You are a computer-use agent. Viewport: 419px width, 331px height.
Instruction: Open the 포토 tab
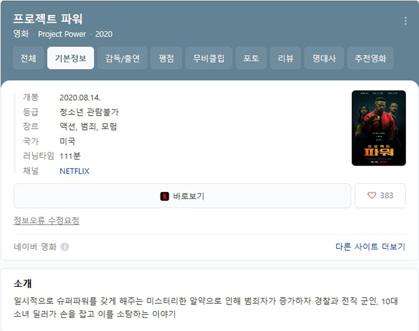(251, 58)
